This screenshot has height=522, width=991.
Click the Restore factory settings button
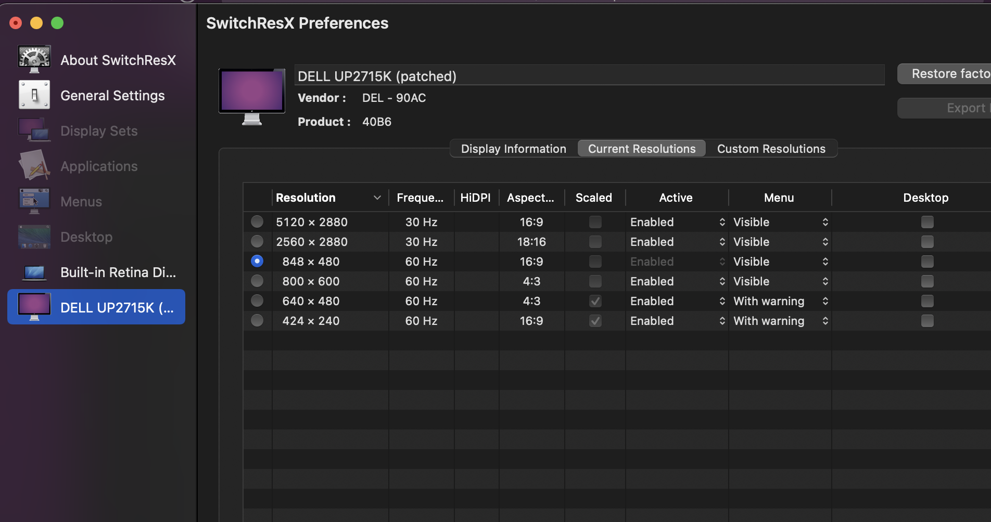pos(944,74)
